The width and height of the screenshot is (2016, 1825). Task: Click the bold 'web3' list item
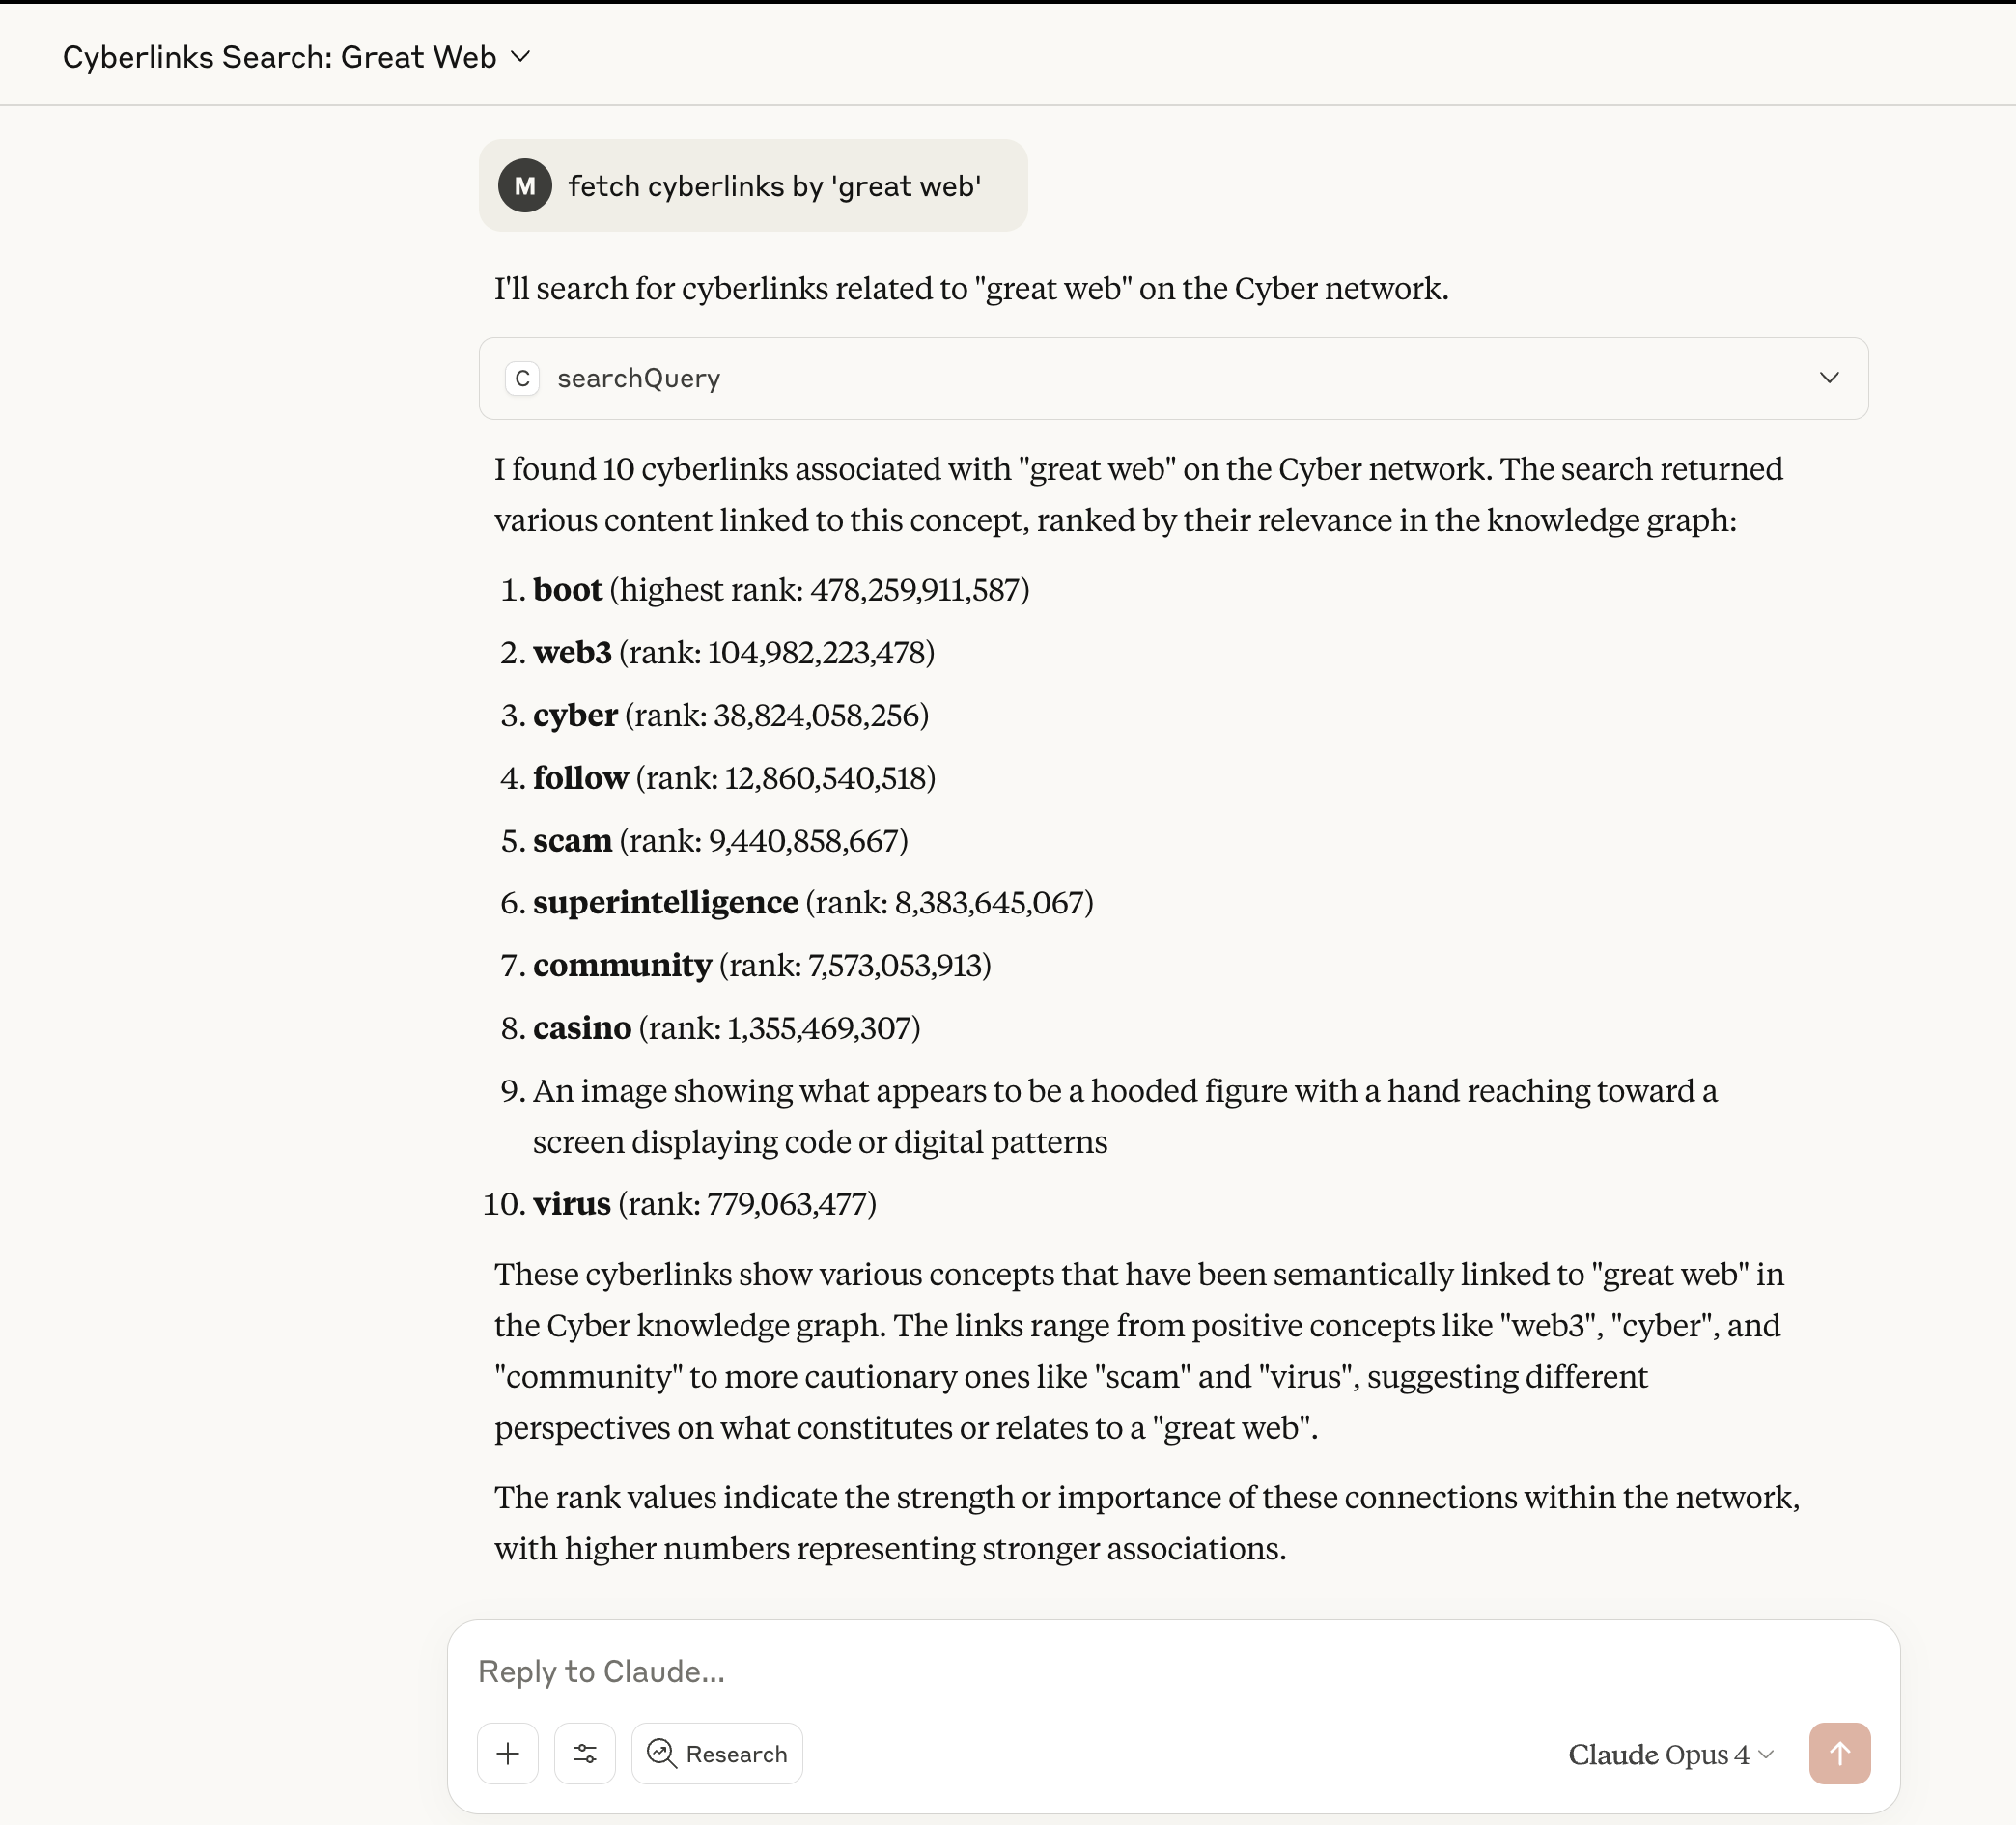(x=572, y=653)
